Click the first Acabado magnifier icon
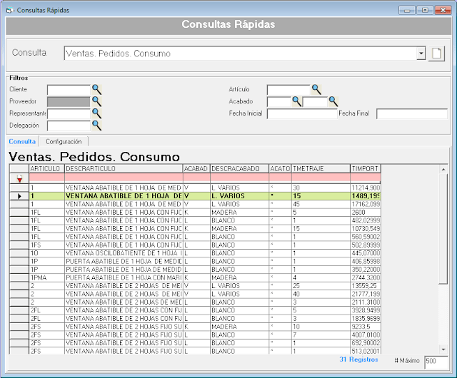457x378 pixels. pyautogui.click(x=296, y=101)
